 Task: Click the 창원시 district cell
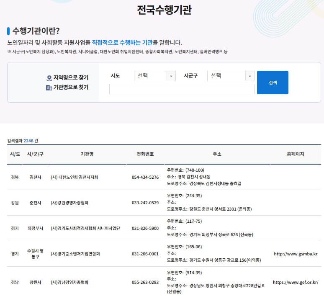coord(35,282)
